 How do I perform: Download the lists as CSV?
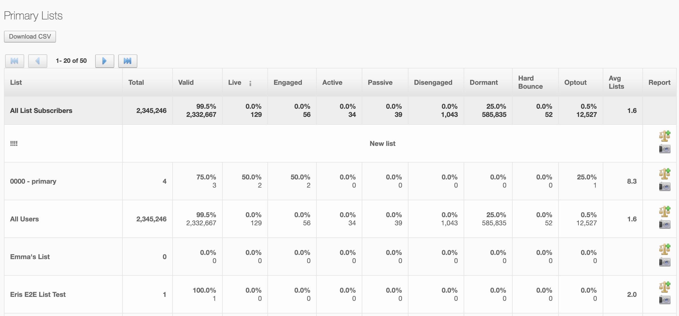[x=30, y=37]
